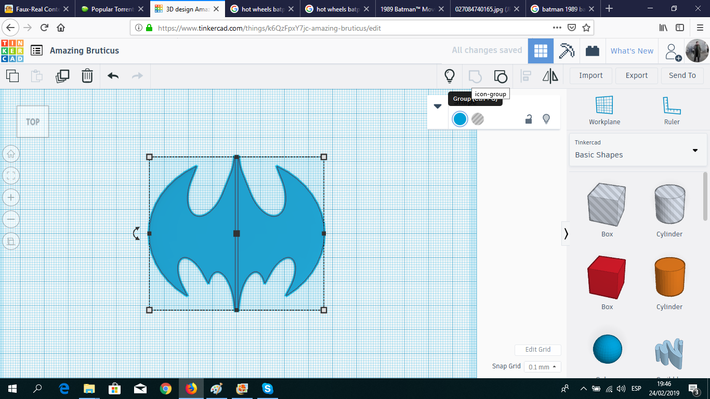The image size is (710, 399).
Task: Open the Snap Grid 0.1 mm dropdown
Action: coord(542,367)
